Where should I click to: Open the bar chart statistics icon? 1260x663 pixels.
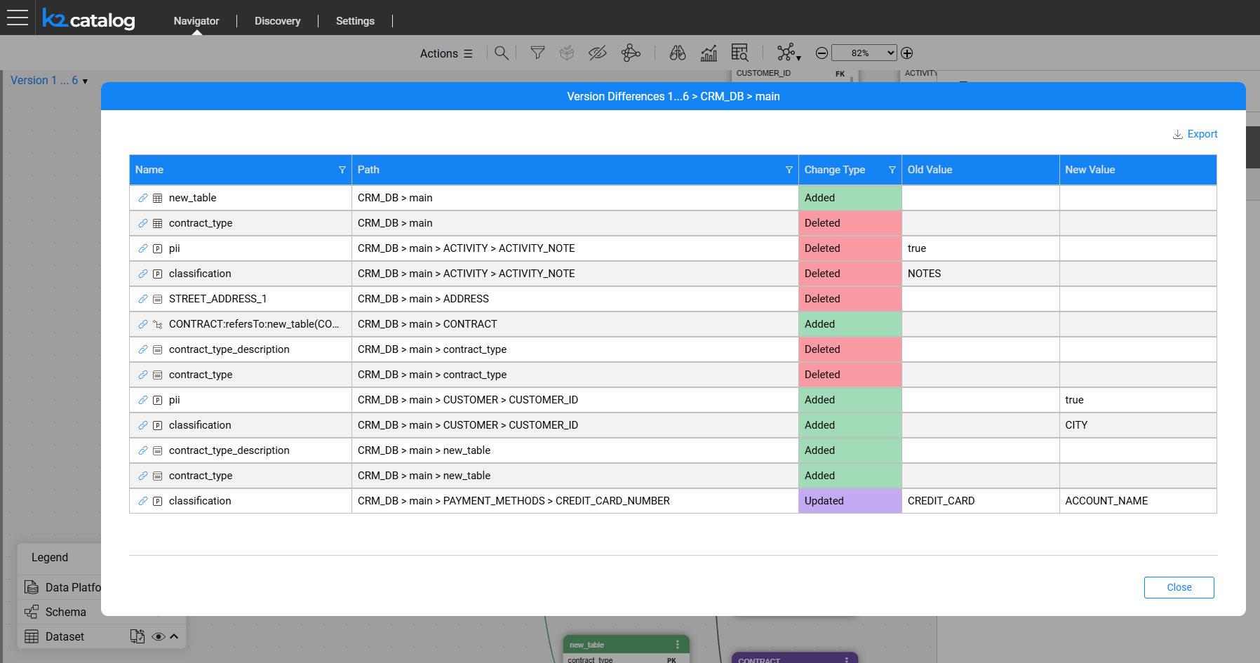(709, 53)
